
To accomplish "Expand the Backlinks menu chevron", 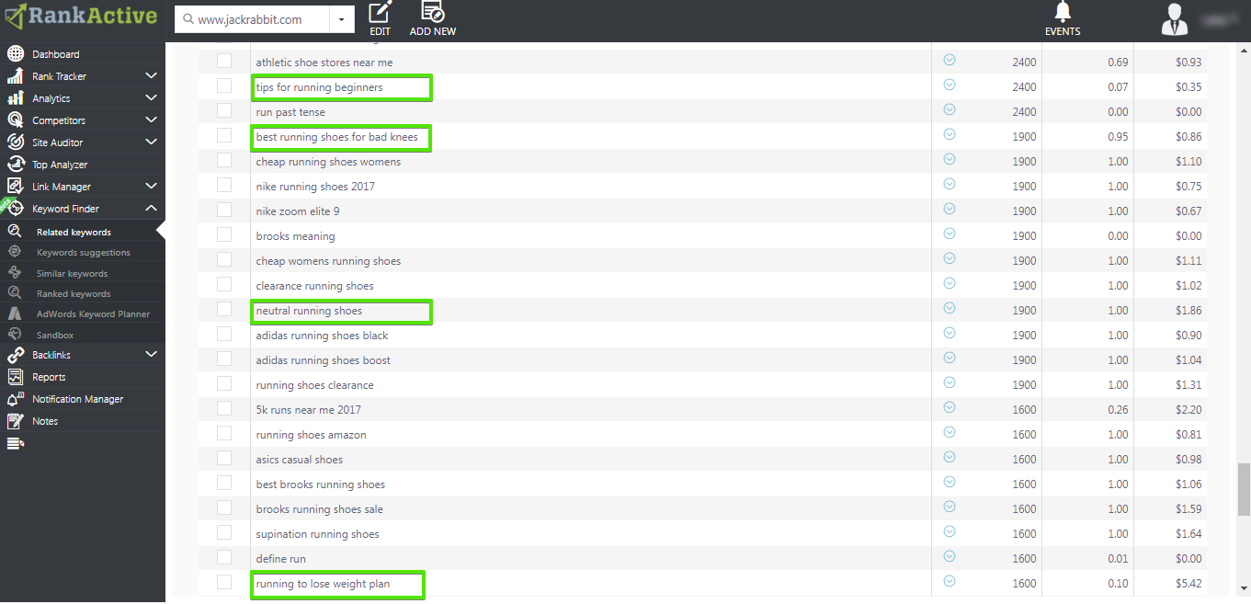I will [152, 355].
